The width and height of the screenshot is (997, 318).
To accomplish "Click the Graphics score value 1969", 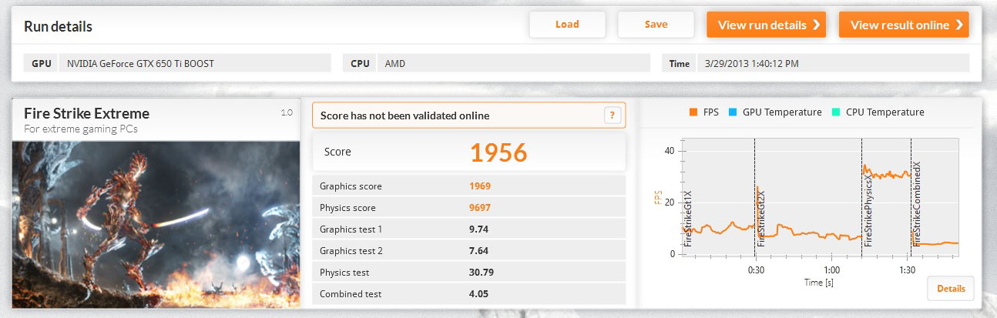I will (x=480, y=186).
